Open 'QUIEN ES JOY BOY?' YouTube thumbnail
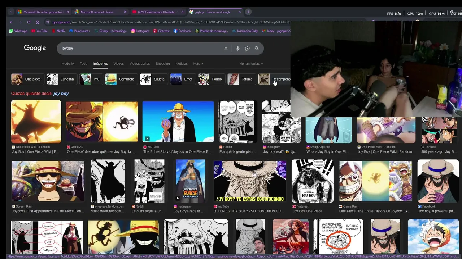This screenshot has width=462, height=259. pos(250,181)
